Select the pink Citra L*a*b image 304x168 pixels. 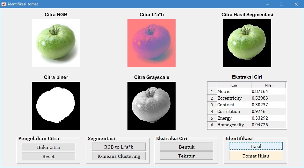point(151,43)
